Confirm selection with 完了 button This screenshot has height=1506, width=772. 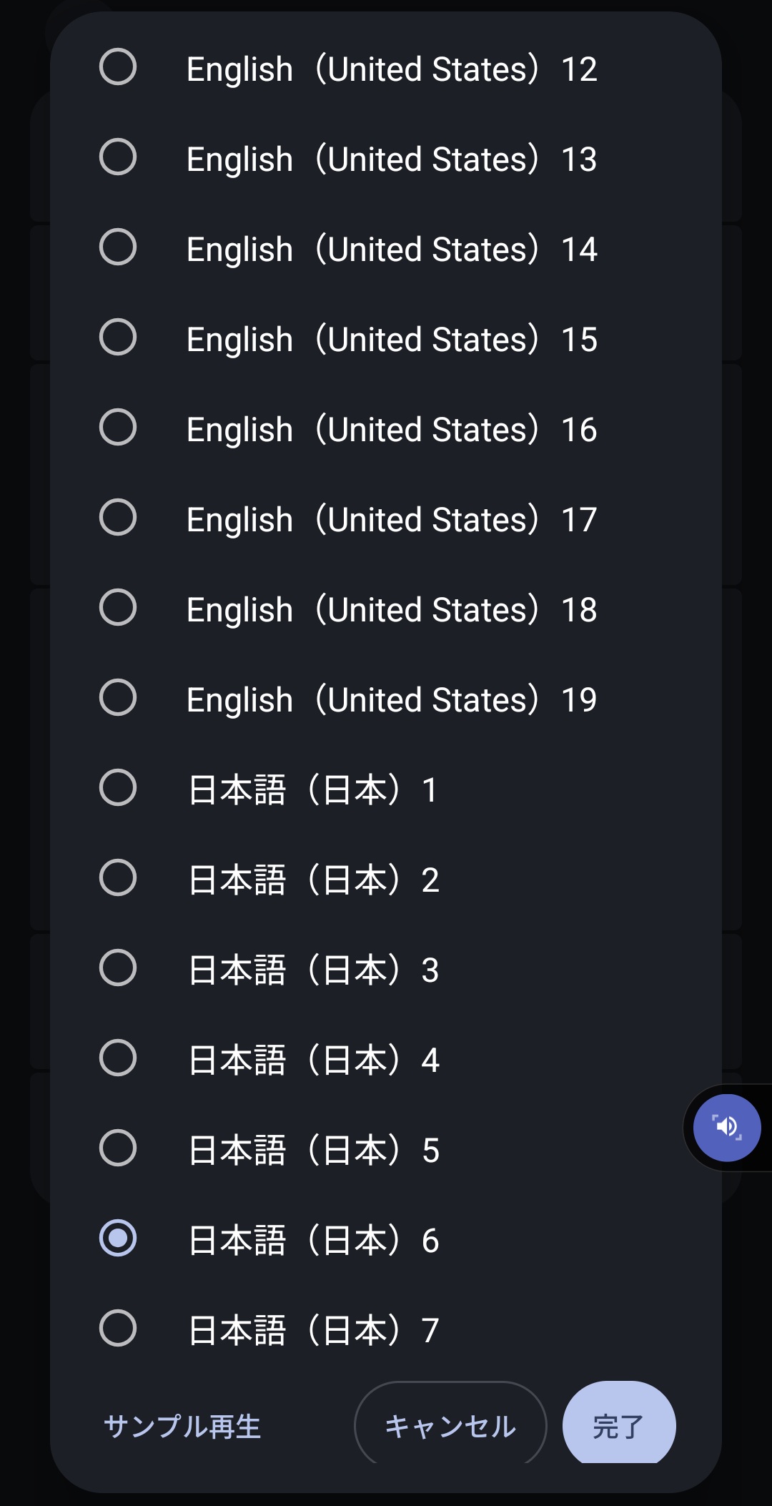tap(618, 1425)
